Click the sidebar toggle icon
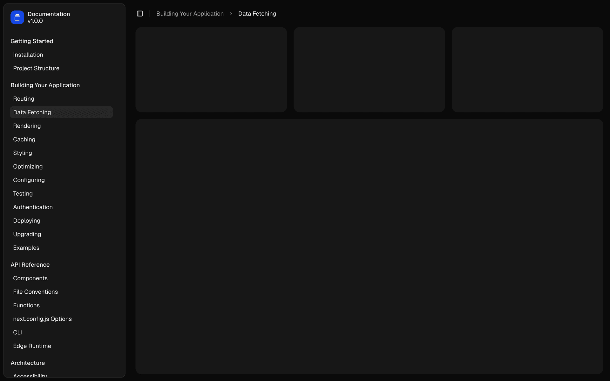The image size is (610, 381). tap(139, 13)
